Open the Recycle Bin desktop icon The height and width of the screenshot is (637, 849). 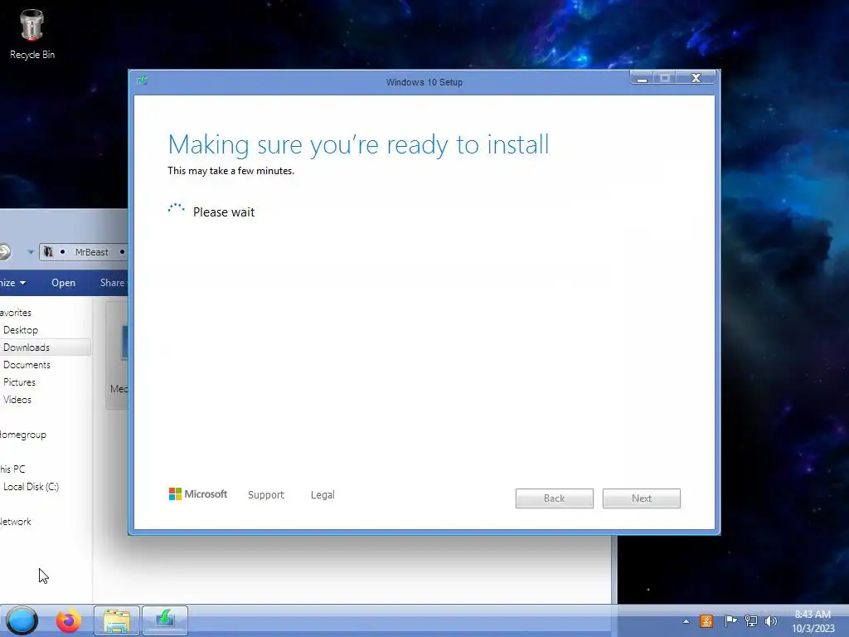coord(32,35)
